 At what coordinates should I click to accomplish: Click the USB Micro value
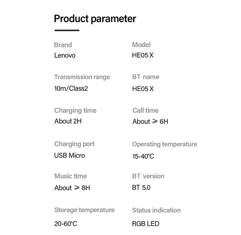(70, 156)
